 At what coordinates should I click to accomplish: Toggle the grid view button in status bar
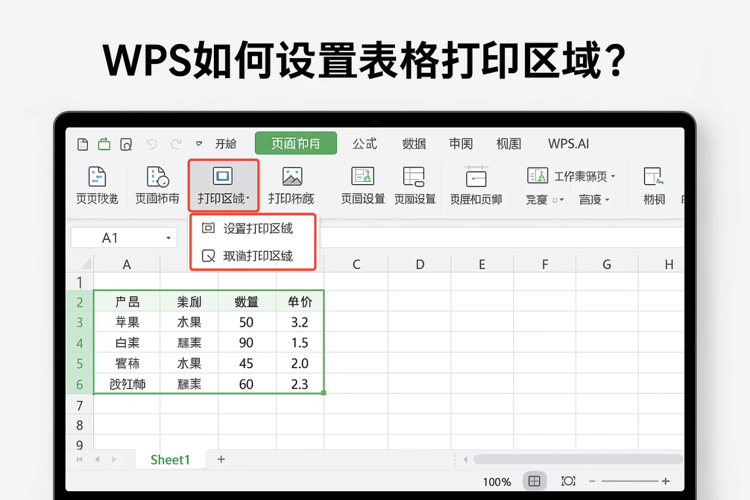click(x=534, y=481)
